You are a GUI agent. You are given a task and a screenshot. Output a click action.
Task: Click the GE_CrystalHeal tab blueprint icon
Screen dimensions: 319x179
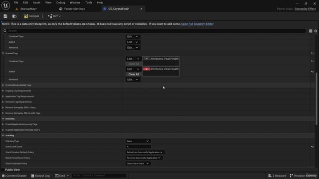105,9
